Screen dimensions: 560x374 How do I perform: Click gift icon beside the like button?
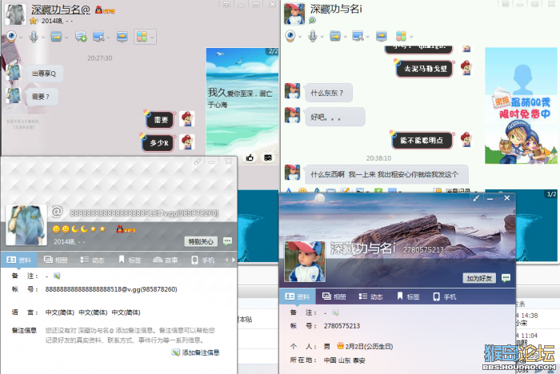coord(268,157)
